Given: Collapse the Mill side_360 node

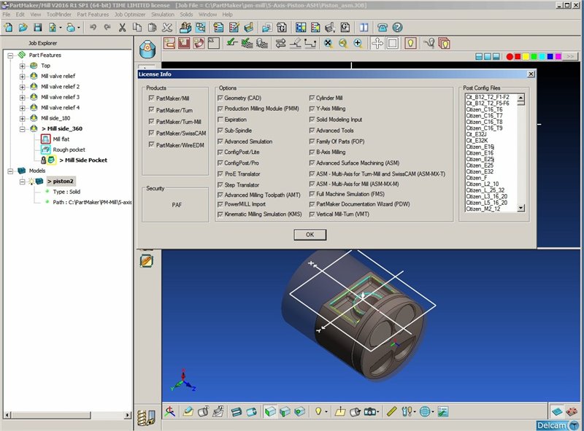Looking at the screenshot, I should pos(23,129).
